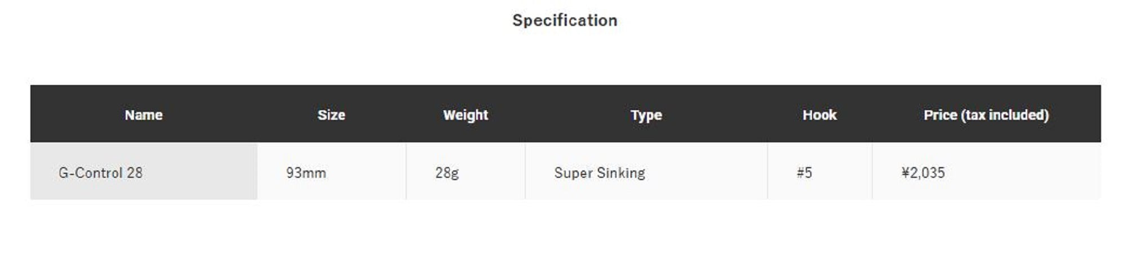
Task: Click the Size column header
Action: 331,115
